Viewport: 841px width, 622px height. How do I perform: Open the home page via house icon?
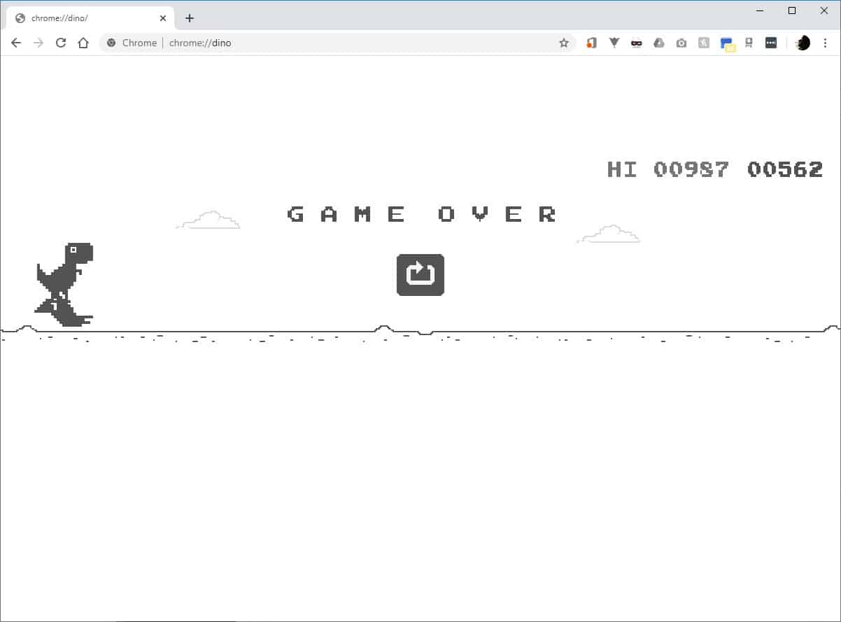pos(83,43)
